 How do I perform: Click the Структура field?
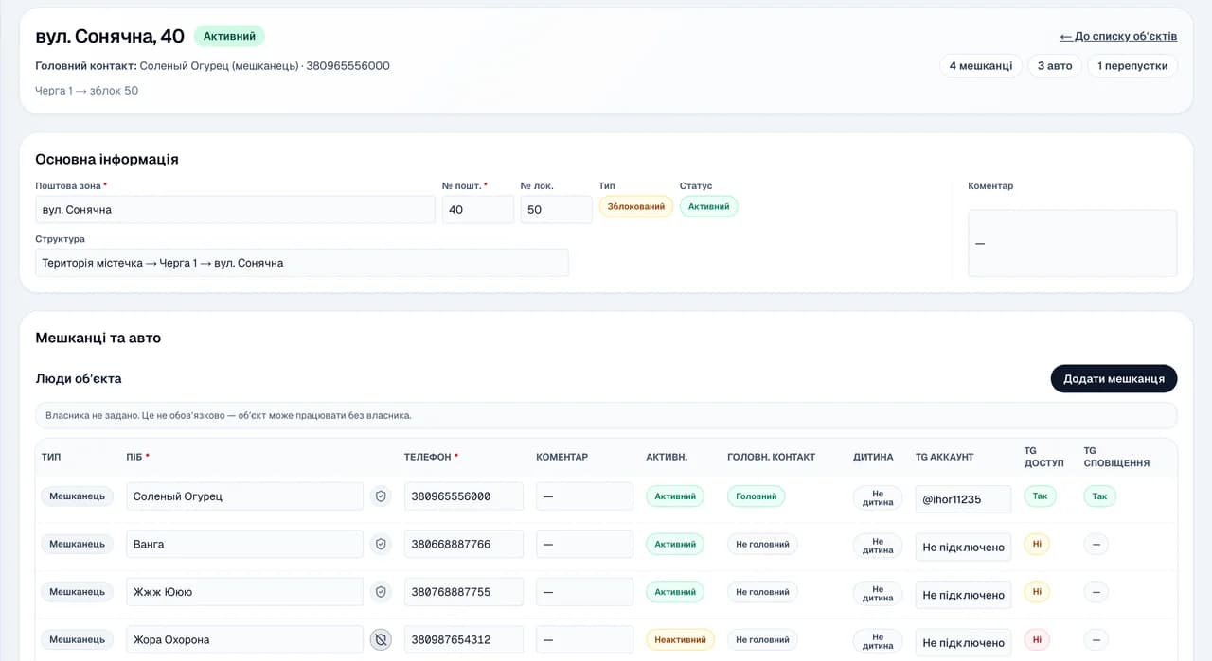(302, 263)
